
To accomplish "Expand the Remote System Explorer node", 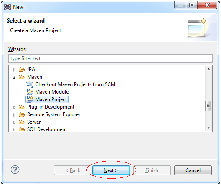I will 14,115.
